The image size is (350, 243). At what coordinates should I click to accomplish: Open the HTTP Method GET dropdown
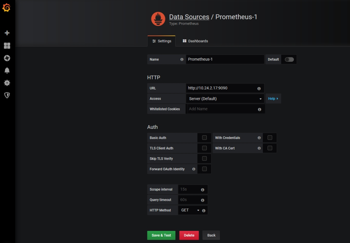[190, 210]
